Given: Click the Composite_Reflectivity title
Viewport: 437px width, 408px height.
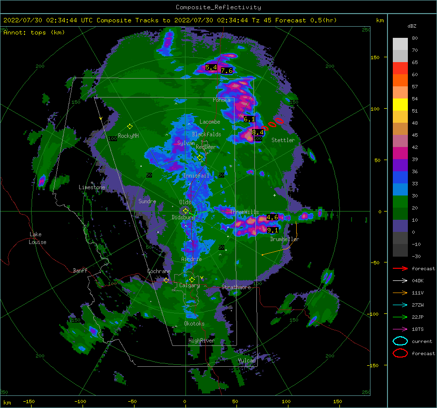Looking at the screenshot, I should pos(218,7).
